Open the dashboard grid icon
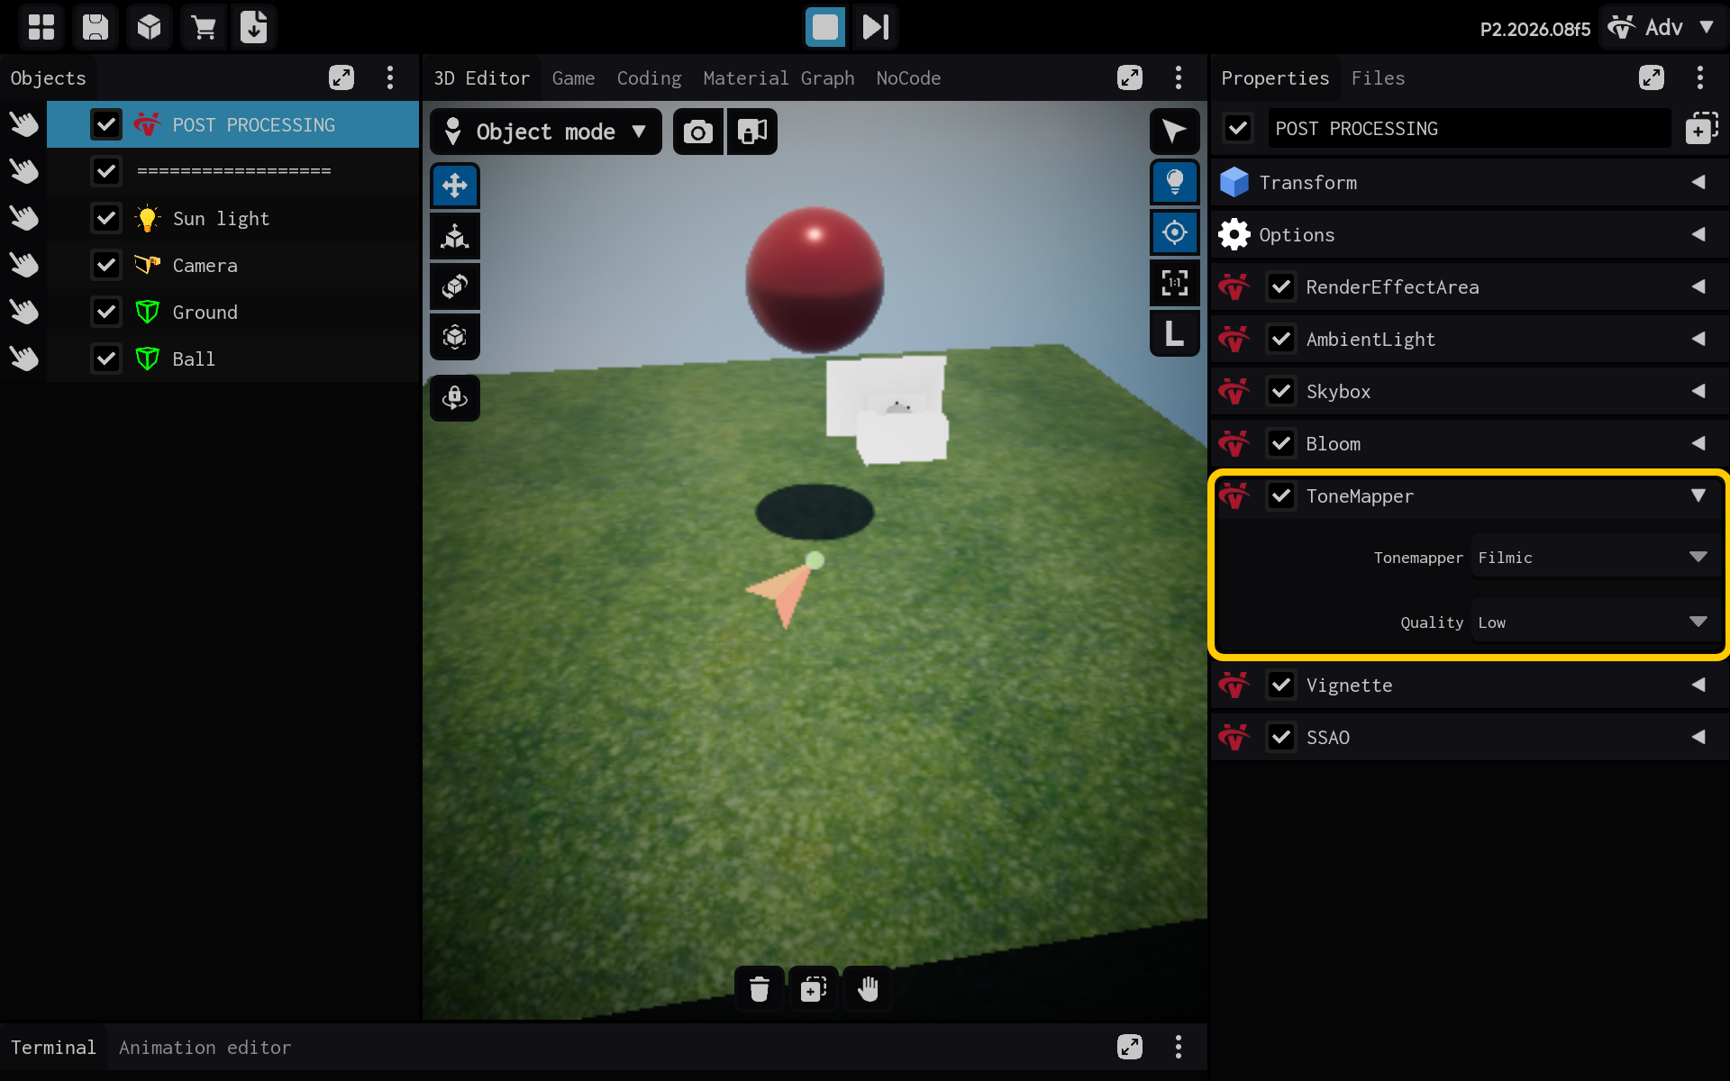1730x1081 pixels. coord(41,27)
